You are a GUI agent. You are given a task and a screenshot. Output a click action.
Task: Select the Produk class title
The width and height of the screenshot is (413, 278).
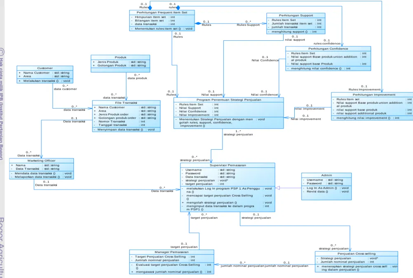(x=120, y=57)
